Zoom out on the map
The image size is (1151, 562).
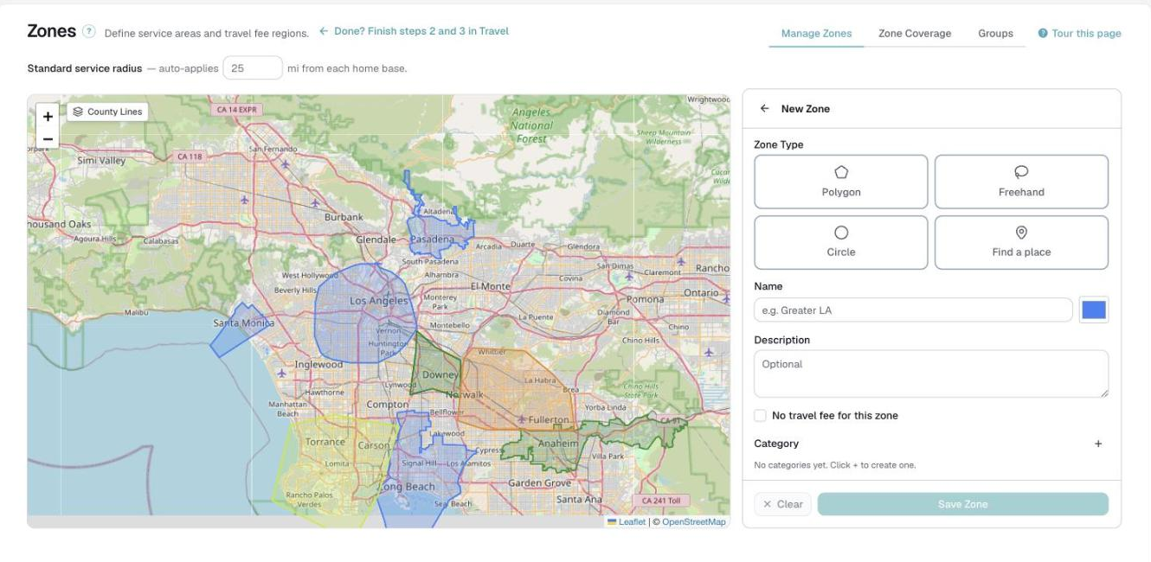tap(48, 138)
